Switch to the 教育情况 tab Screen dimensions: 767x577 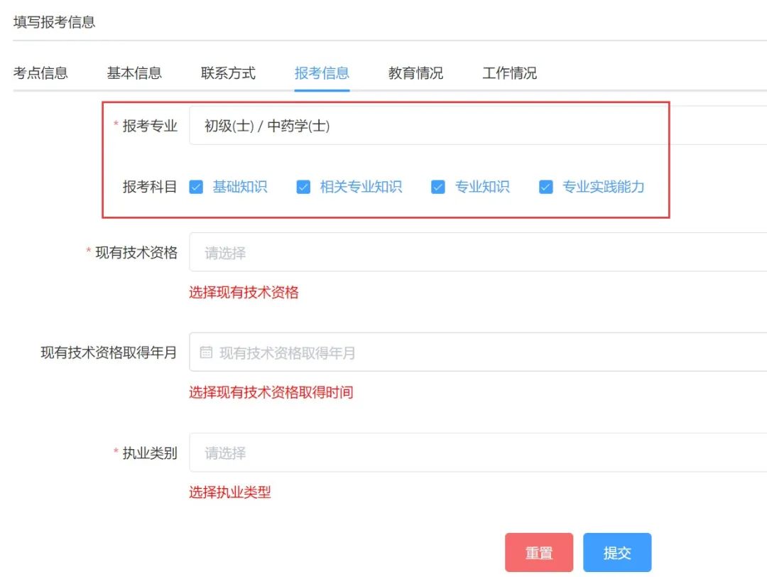(x=415, y=72)
